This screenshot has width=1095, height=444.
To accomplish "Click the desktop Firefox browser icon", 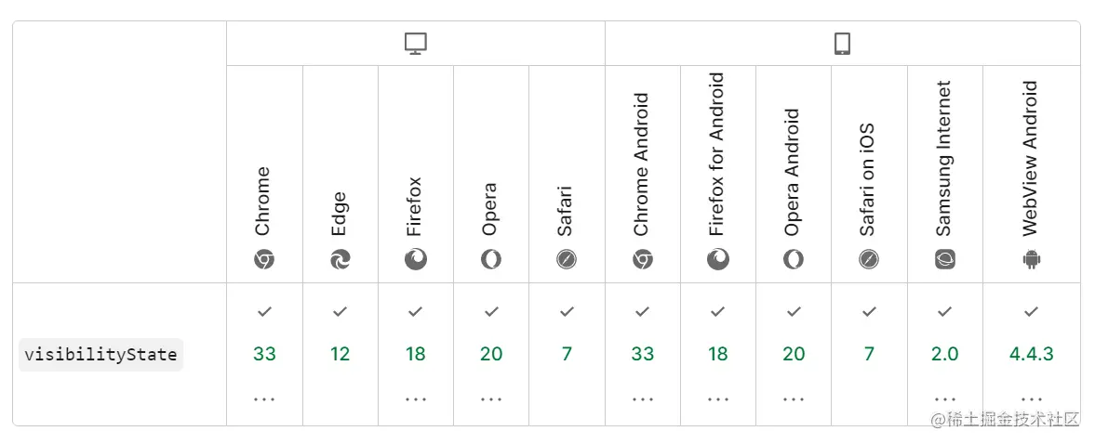I will click(x=416, y=260).
